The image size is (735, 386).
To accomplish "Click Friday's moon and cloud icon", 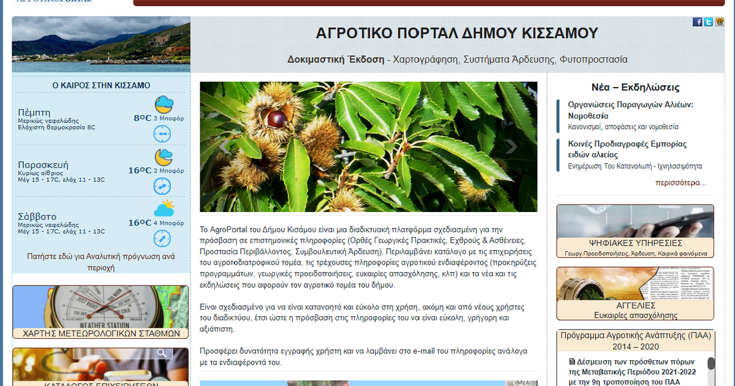I will [x=163, y=157].
